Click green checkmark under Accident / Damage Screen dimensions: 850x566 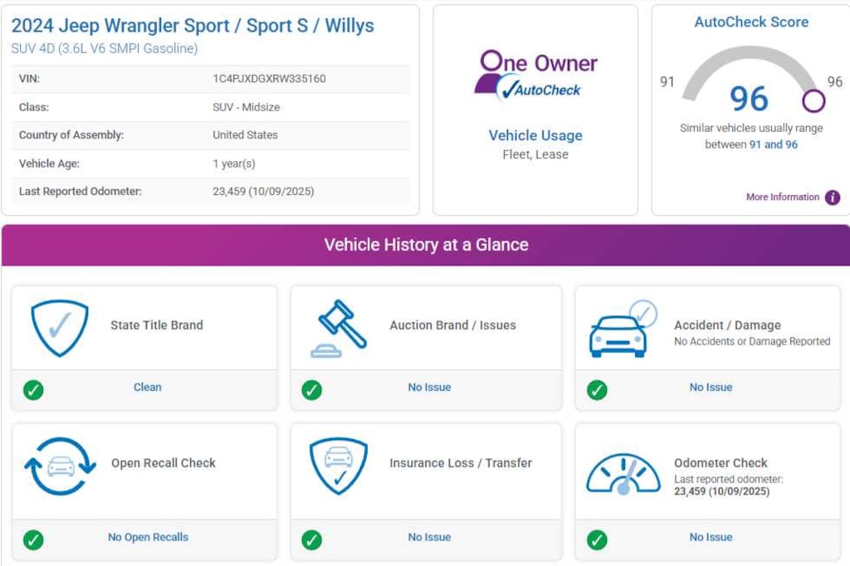tap(597, 389)
